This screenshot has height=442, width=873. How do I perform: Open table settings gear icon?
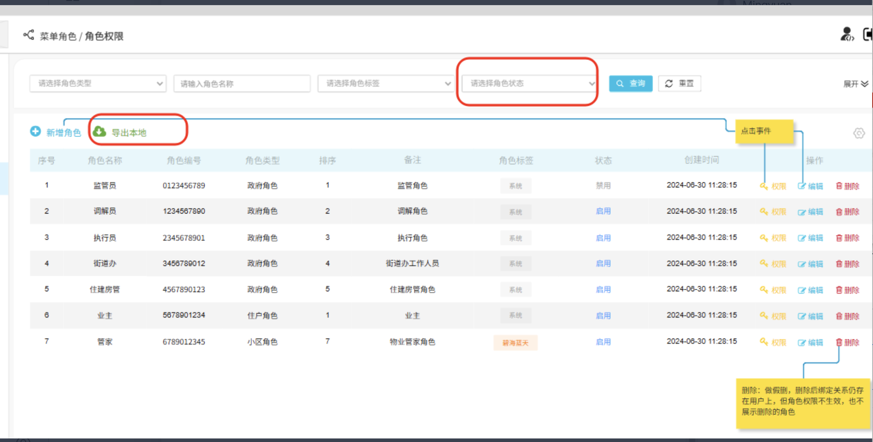[x=859, y=133]
